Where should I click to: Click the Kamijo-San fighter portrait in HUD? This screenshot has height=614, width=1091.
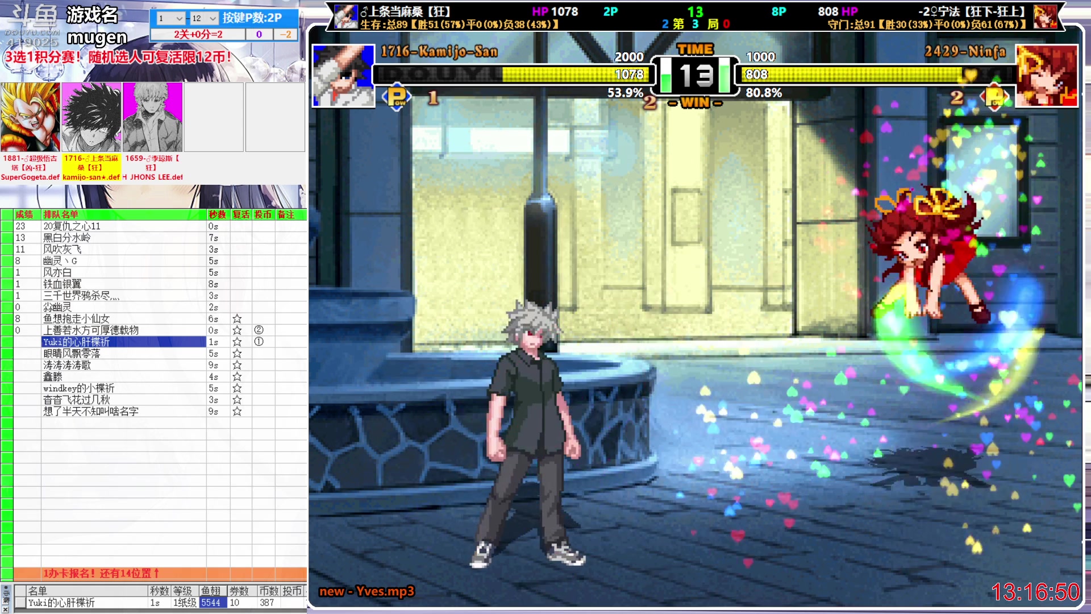point(344,76)
